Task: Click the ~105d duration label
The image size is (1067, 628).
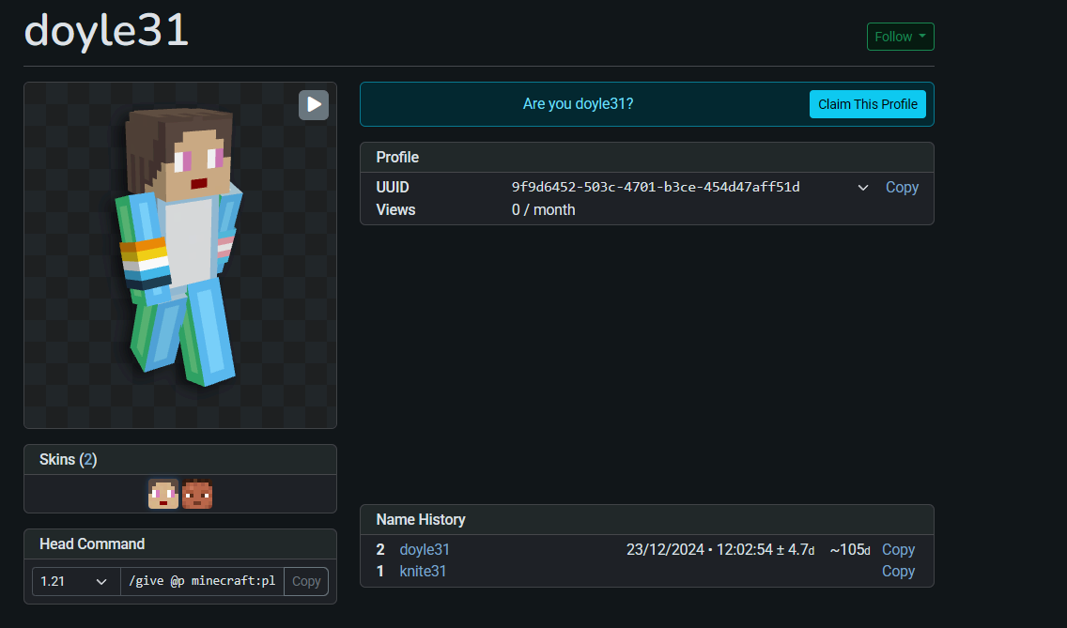Action: [x=850, y=550]
